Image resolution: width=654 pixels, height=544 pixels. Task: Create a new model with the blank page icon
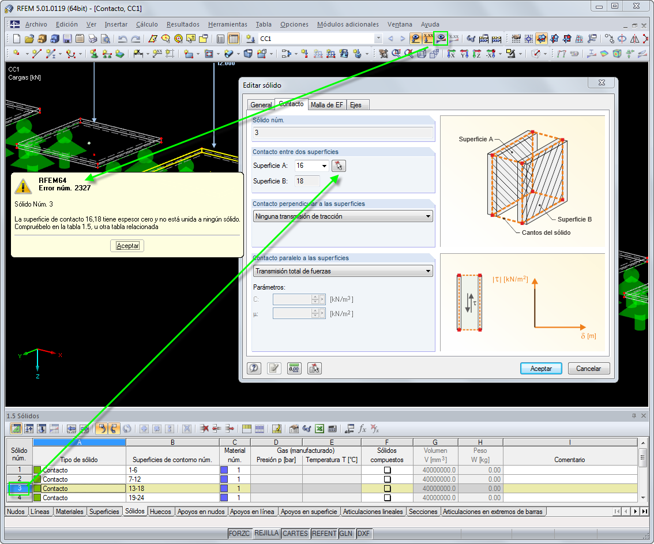[x=17, y=39]
